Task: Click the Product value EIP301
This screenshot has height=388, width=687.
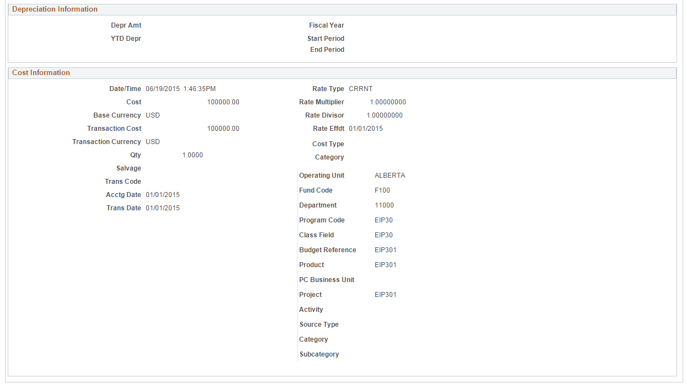Action: (x=385, y=264)
